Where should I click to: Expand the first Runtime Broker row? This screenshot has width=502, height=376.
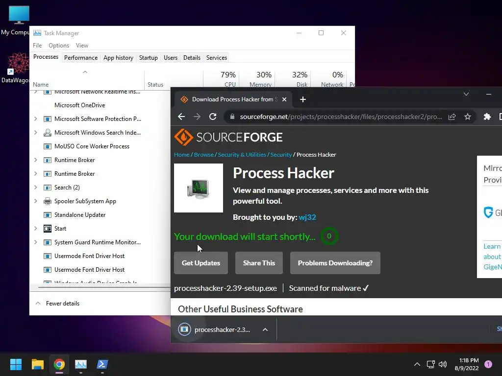(35, 160)
